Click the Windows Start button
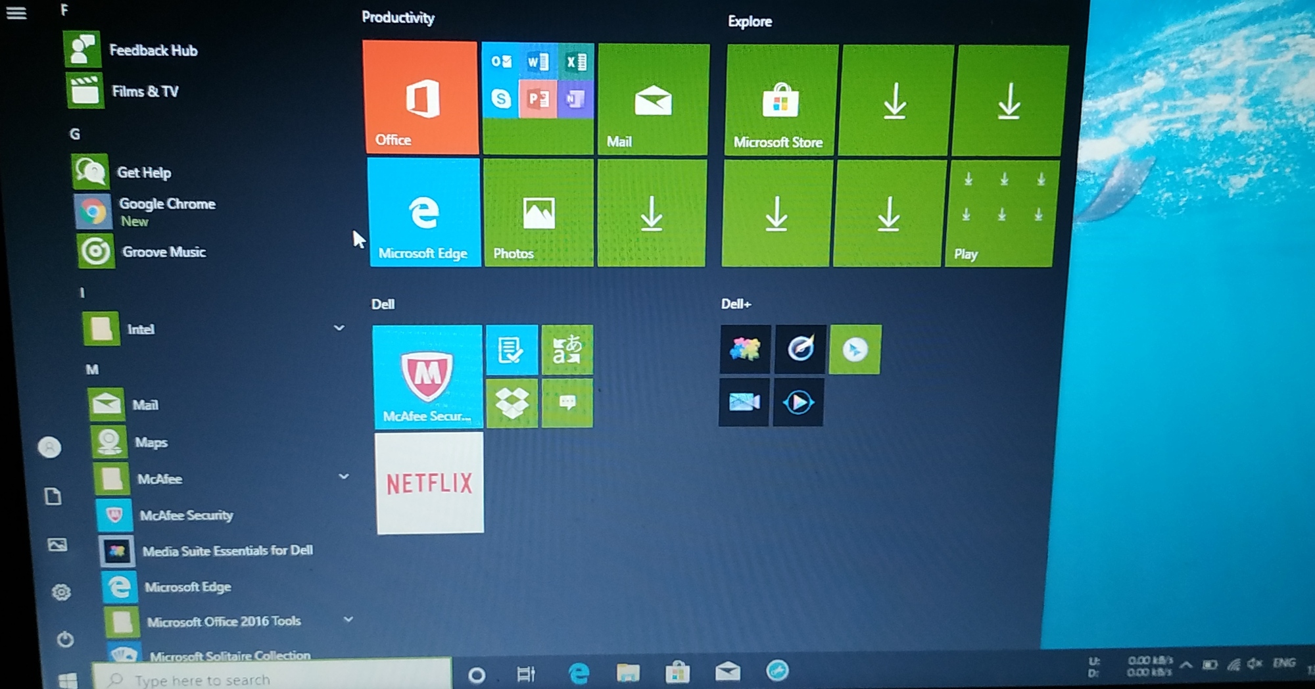 (68, 680)
